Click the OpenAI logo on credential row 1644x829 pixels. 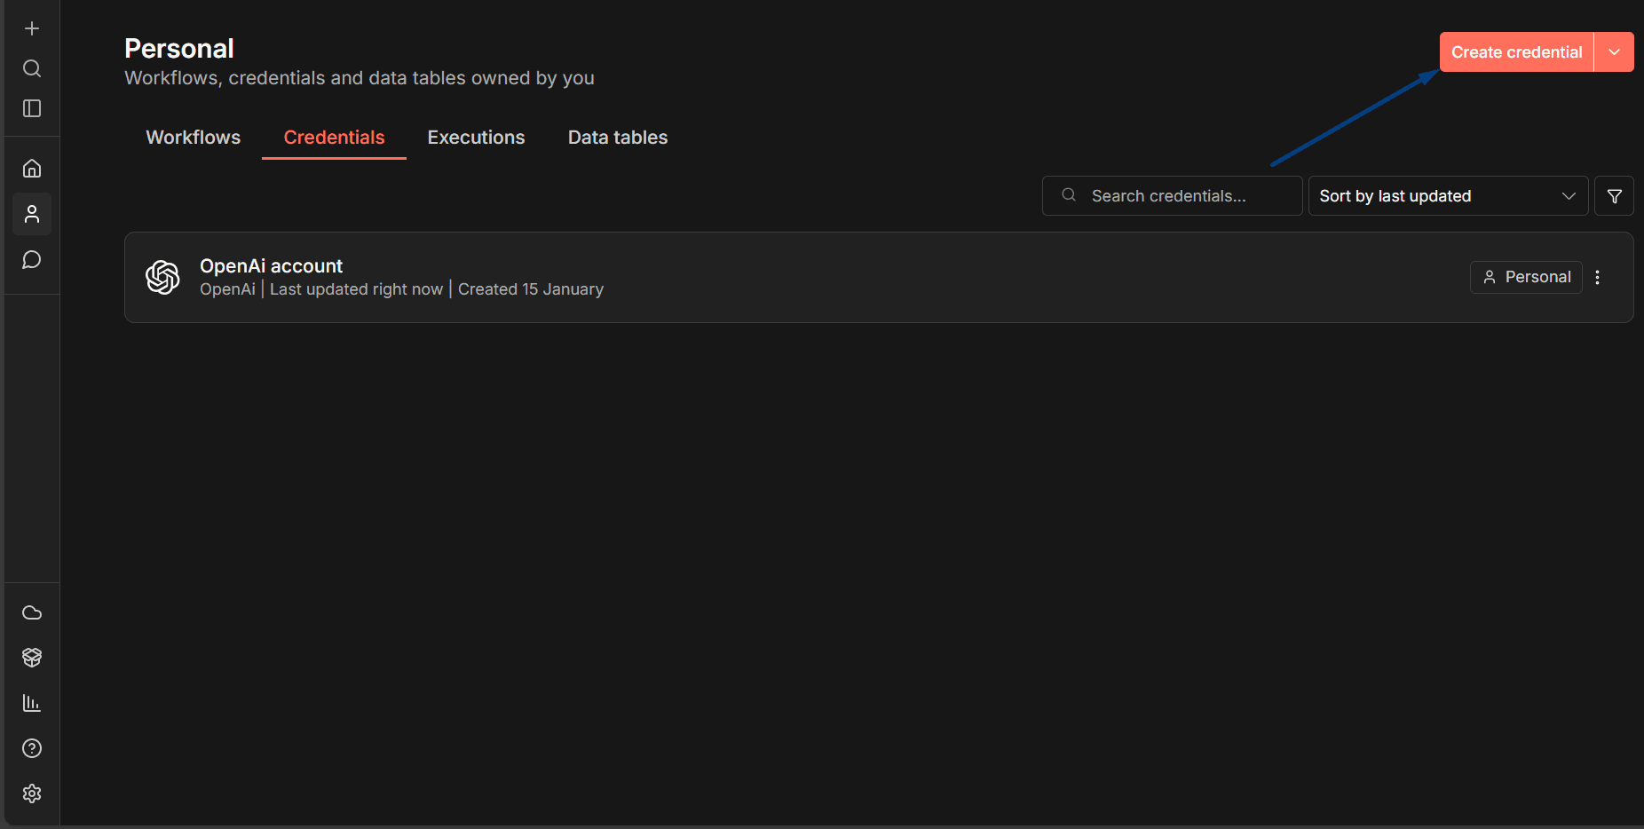(162, 277)
